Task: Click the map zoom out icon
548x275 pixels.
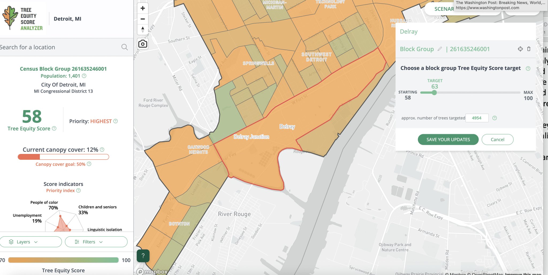Action: click(143, 19)
